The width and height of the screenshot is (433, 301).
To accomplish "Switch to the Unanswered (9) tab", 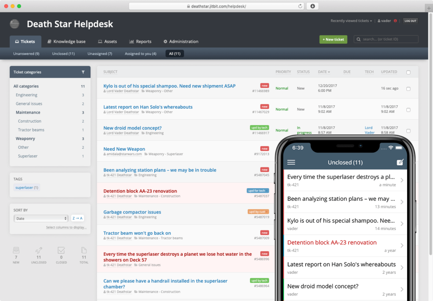I will click(26, 54).
